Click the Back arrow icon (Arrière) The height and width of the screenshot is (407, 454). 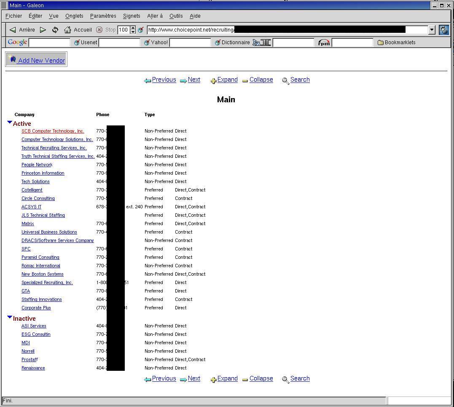click(13, 30)
